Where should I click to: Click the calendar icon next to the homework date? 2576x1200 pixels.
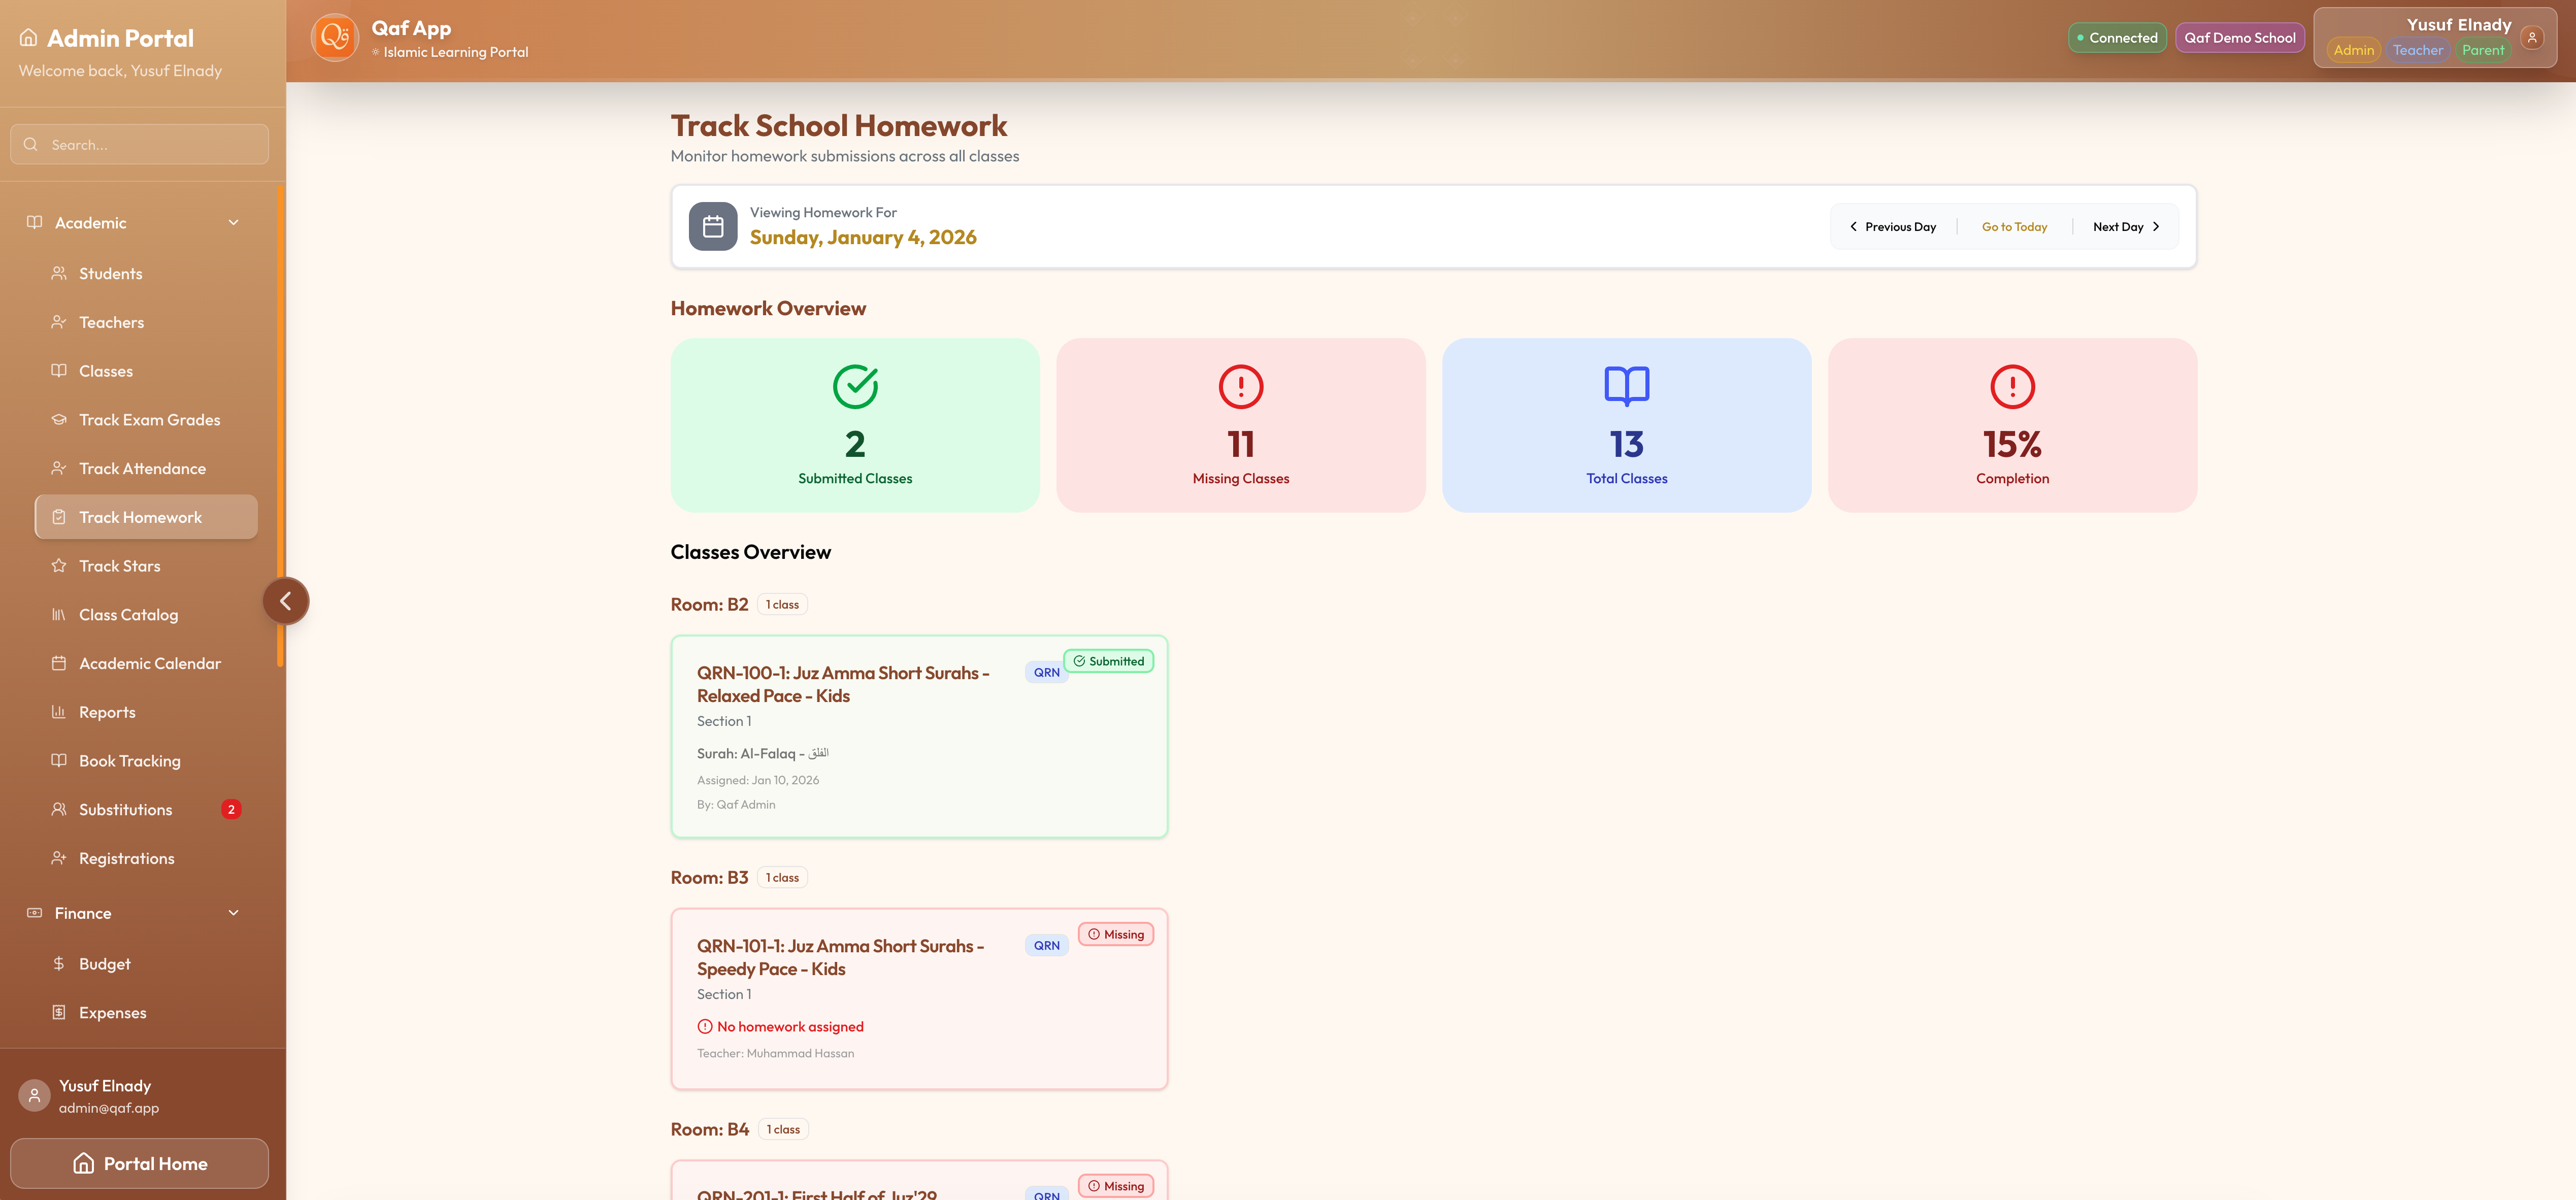713,225
